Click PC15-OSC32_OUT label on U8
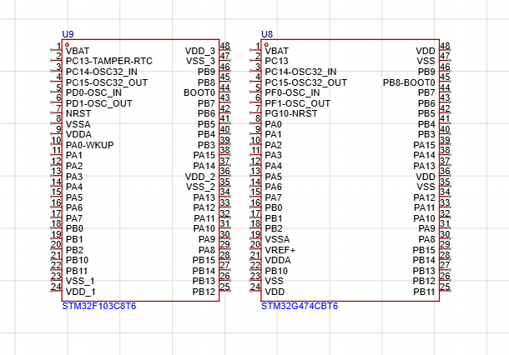The height and width of the screenshot is (355, 509). click(305, 82)
